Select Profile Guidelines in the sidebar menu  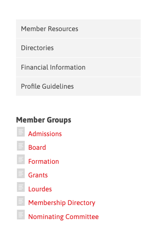78,86
